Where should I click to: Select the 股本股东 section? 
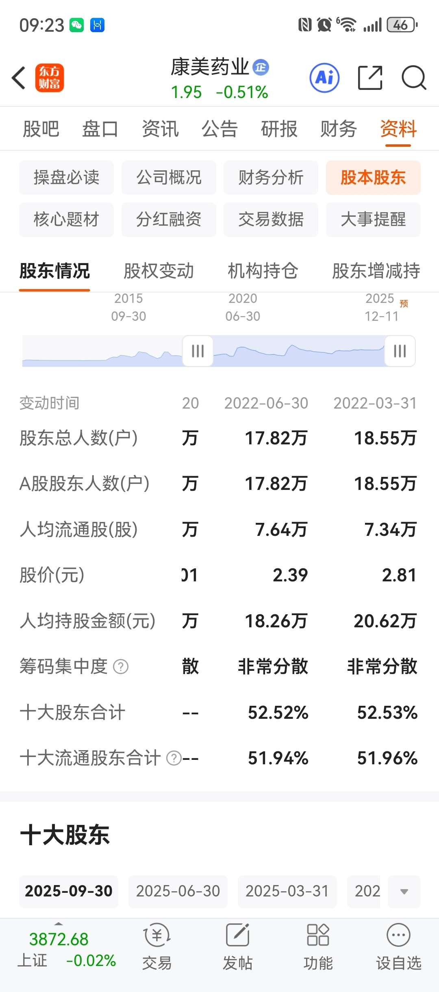pyautogui.click(x=373, y=178)
